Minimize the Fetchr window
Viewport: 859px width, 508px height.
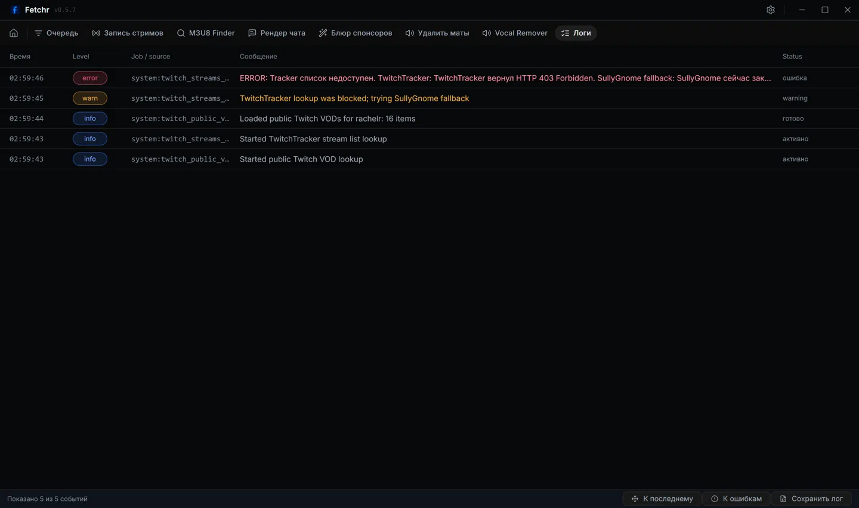pos(802,10)
